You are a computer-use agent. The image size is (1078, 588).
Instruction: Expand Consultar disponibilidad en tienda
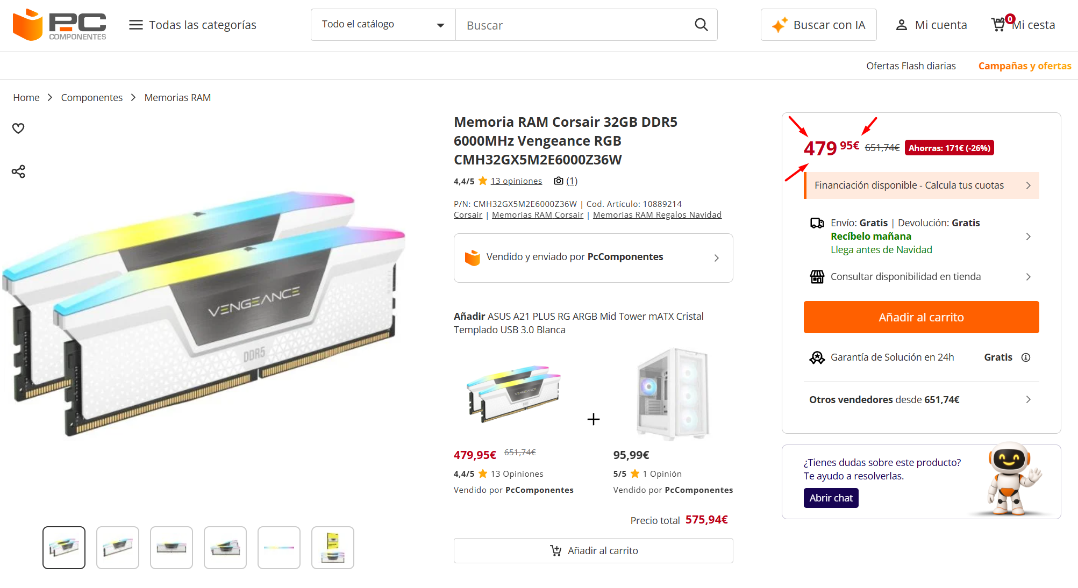[x=922, y=277]
